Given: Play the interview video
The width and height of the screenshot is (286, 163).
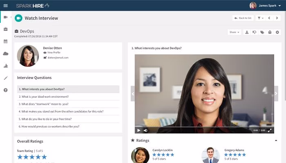Looking at the screenshot, I should [139, 130].
